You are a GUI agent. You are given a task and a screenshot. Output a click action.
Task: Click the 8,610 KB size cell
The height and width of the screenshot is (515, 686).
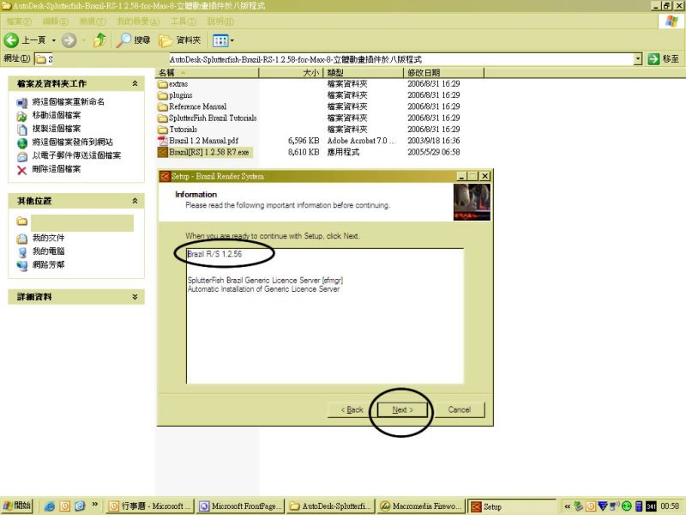point(304,152)
